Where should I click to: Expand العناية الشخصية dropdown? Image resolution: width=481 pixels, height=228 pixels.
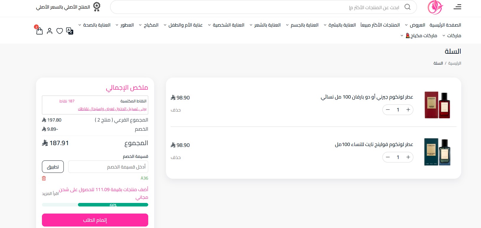tap(226, 25)
